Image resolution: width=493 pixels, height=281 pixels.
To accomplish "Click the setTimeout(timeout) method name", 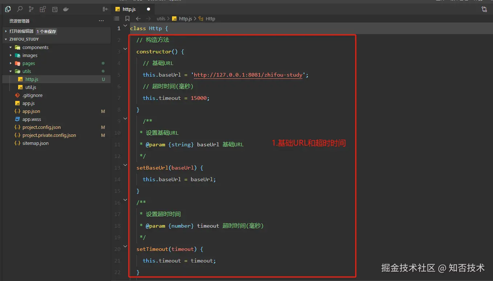I will [167, 249].
